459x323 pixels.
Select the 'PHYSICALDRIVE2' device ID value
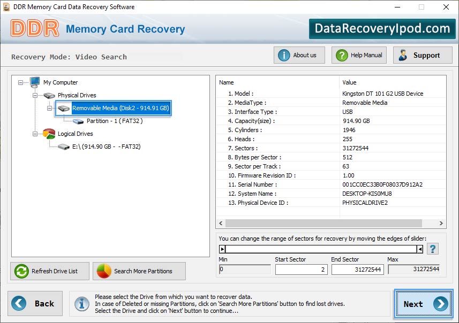click(x=365, y=203)
